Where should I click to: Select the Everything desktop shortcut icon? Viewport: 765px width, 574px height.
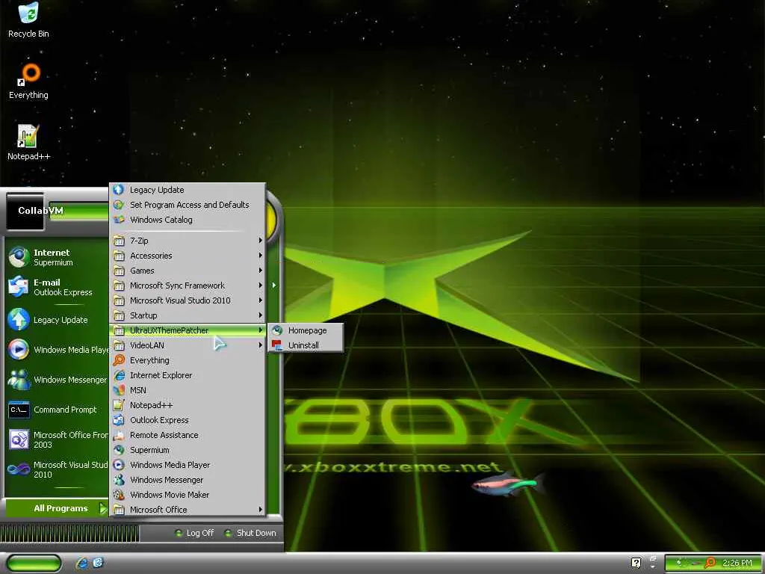tap(28, 74)
